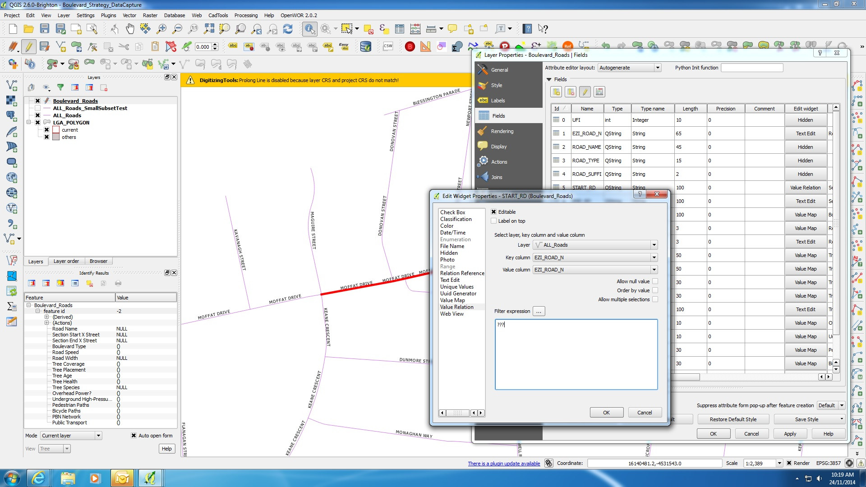Open the Actions tab in Layer Properties
This screenshot has width=866, height=487.
[x=500, y=162]
